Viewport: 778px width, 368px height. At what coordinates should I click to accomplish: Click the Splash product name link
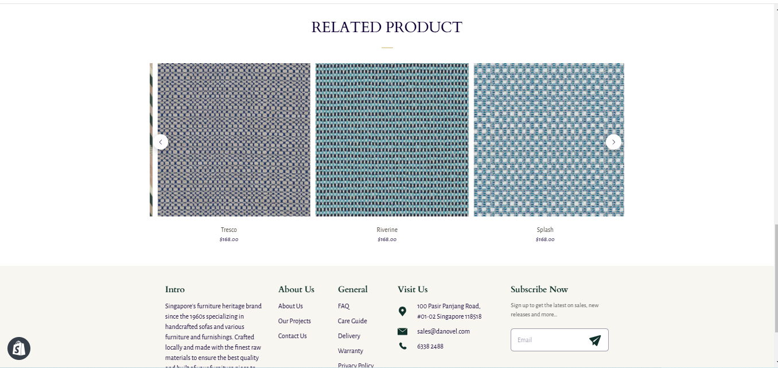point(545,230)
